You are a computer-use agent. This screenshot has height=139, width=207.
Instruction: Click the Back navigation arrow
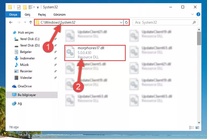(x=11, y=22)
